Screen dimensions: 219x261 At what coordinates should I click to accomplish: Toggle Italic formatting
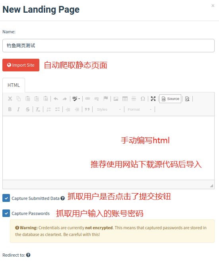[x=18, y=109]
